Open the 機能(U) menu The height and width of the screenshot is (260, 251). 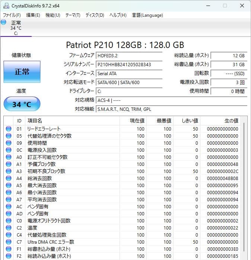point(53,15)
